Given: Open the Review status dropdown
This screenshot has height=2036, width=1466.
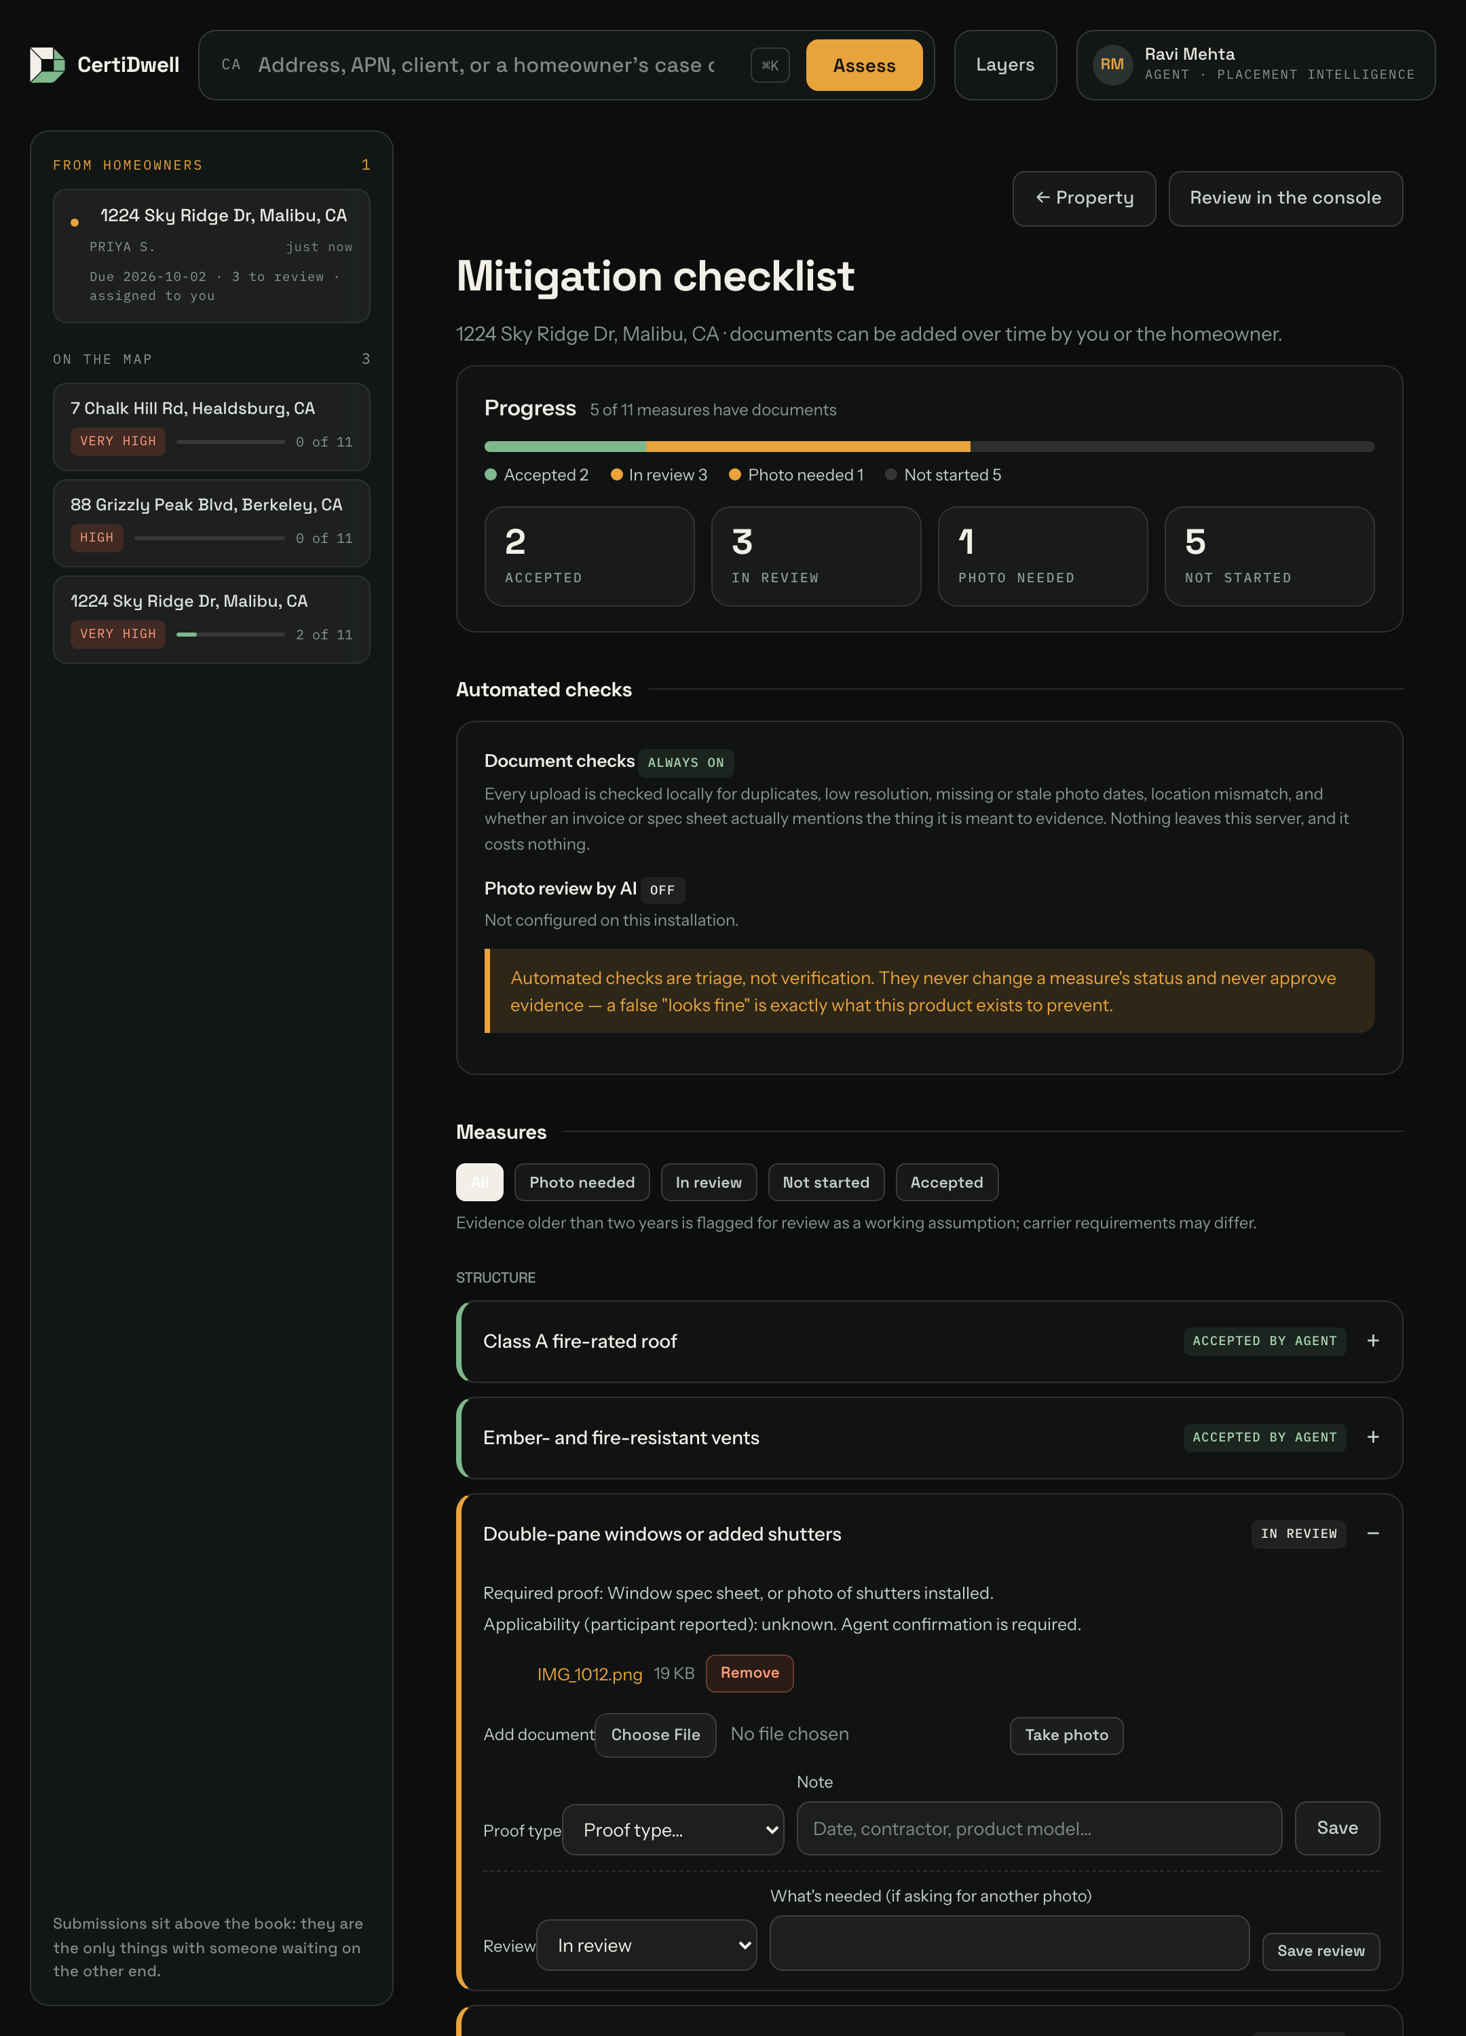Looking at the screenshot, I should (x=646, y=1944).
